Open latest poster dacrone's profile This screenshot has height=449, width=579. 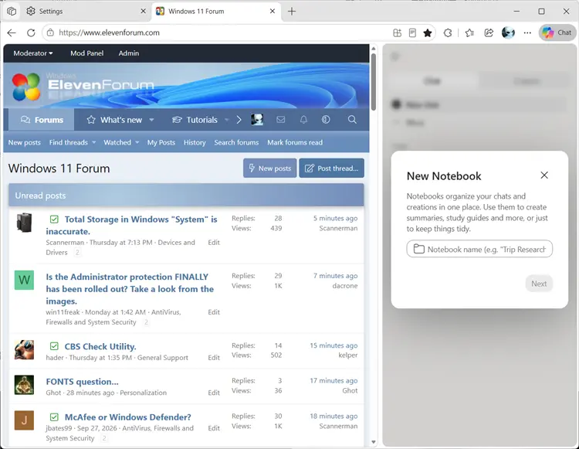[344, 286]
